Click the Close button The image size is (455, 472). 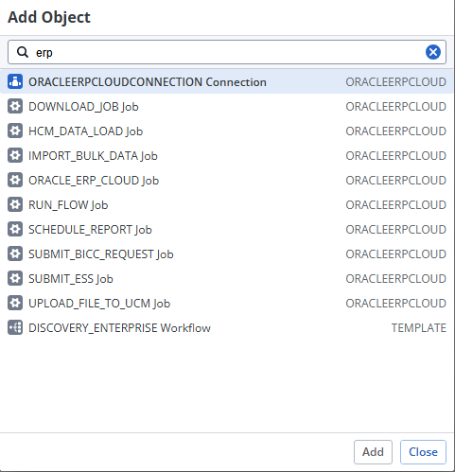(x=423, y=452)
